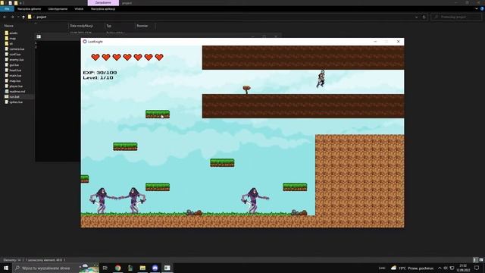Image resolution: width=485 pixels, height=273 pixels.
Task: Switch to Udostępnianie ribbon tab
Action: [58, 9]
